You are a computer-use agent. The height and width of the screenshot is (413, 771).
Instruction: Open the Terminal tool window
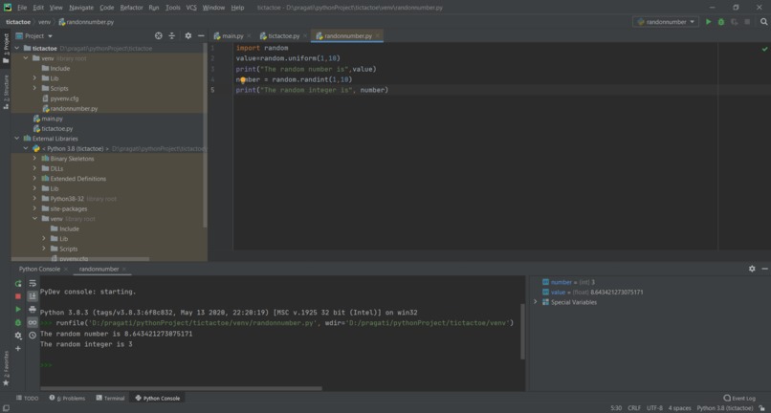tap(111, 399)
